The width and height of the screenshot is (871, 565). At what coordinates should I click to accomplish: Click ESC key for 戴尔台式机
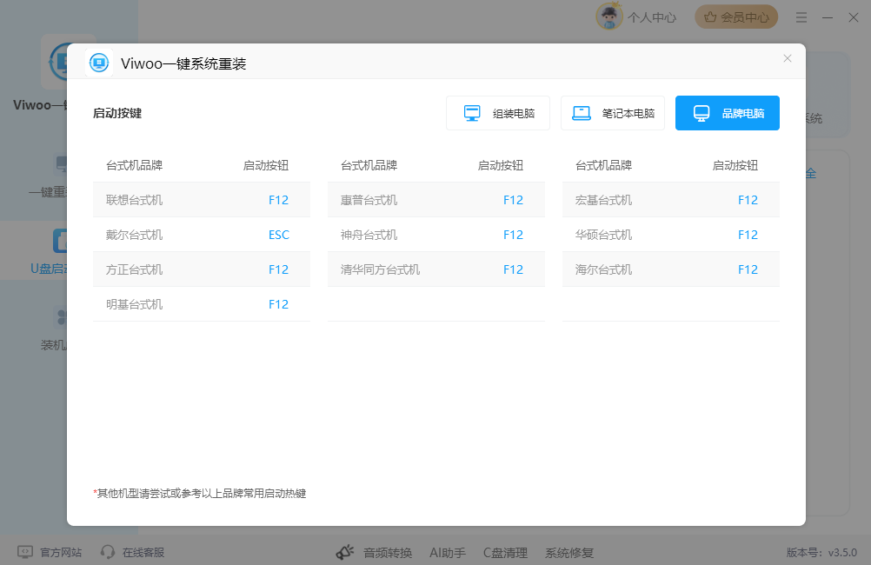[x=279, y=235]
